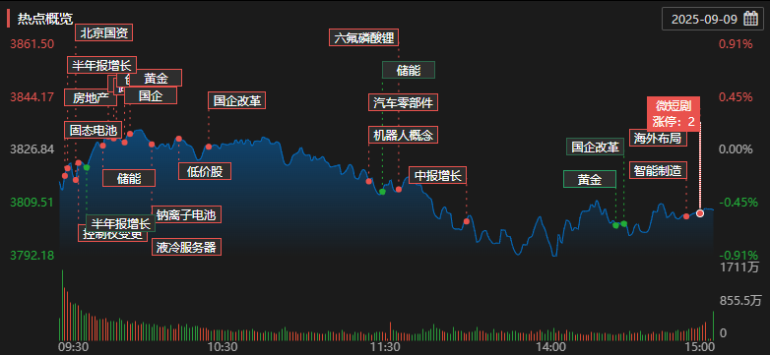Click the 1711万 volume axis label
This screenshot has height=355, width=770.
tap(739, 267)
